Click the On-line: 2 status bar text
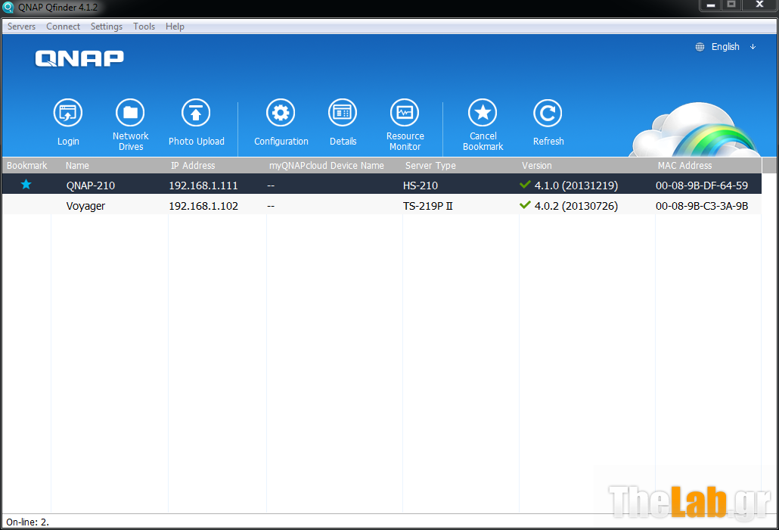779x530 pixels. pyautogui.click(x=28, y=522)
